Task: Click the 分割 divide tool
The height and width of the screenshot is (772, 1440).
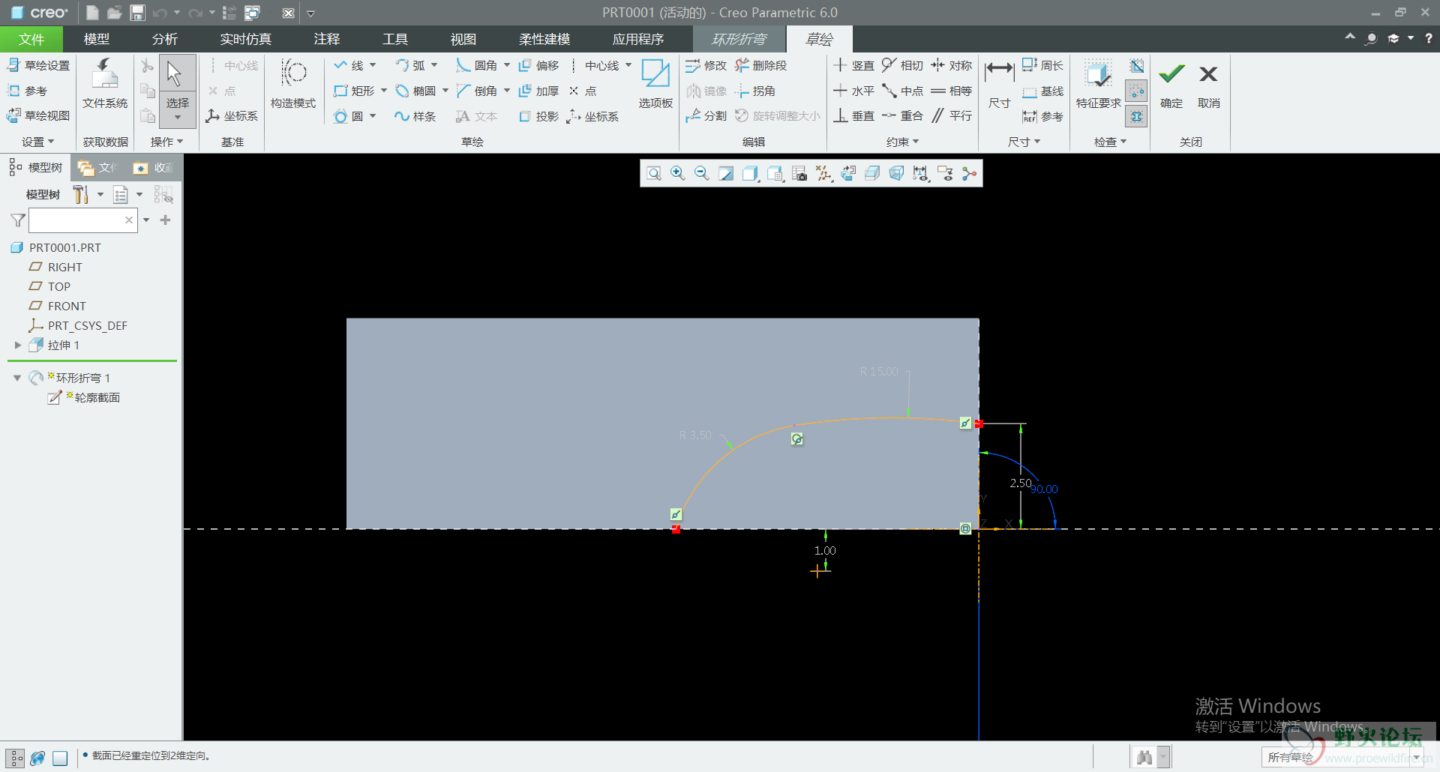Action: (706, 116)
